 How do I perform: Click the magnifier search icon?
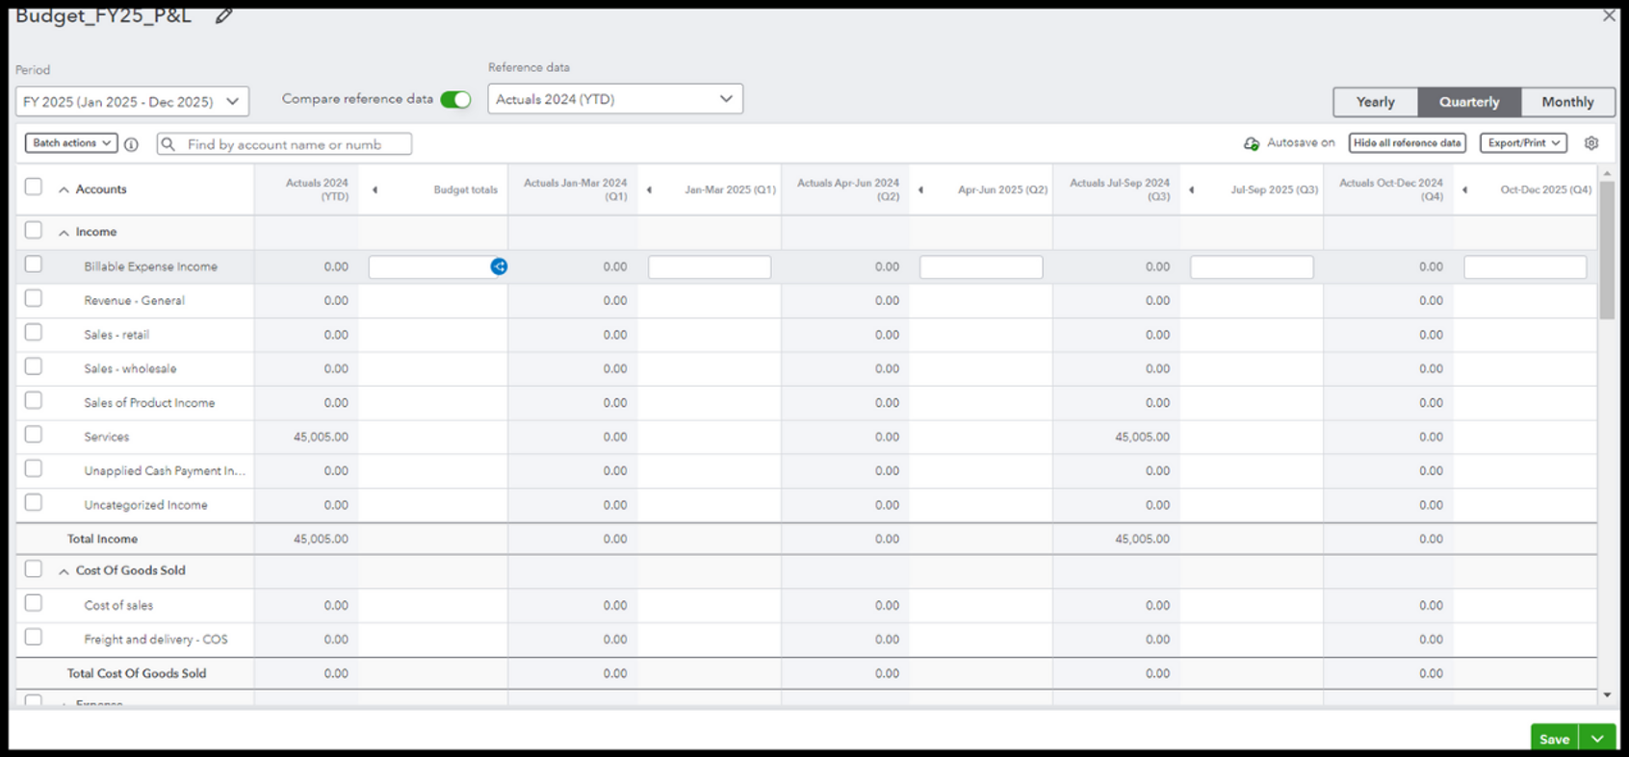(168, 144)
